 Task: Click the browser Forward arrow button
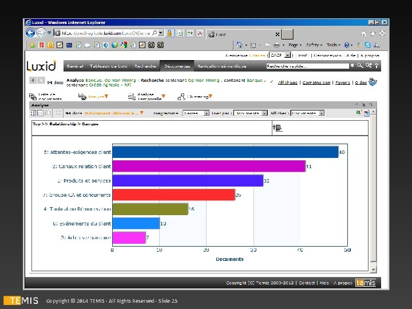coord(41,33)
